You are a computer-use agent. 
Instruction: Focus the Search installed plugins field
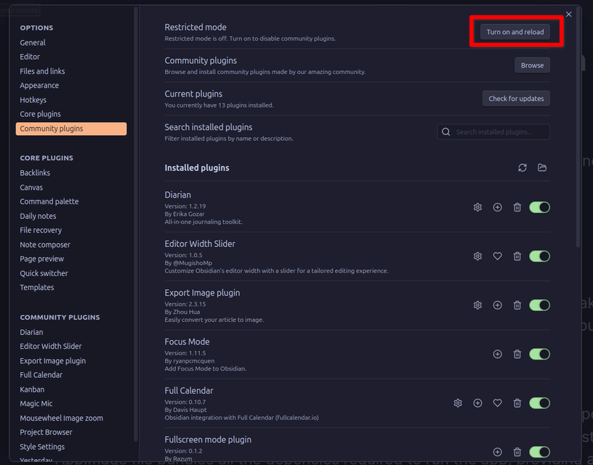pyautogui.click(x=493, y=132)
